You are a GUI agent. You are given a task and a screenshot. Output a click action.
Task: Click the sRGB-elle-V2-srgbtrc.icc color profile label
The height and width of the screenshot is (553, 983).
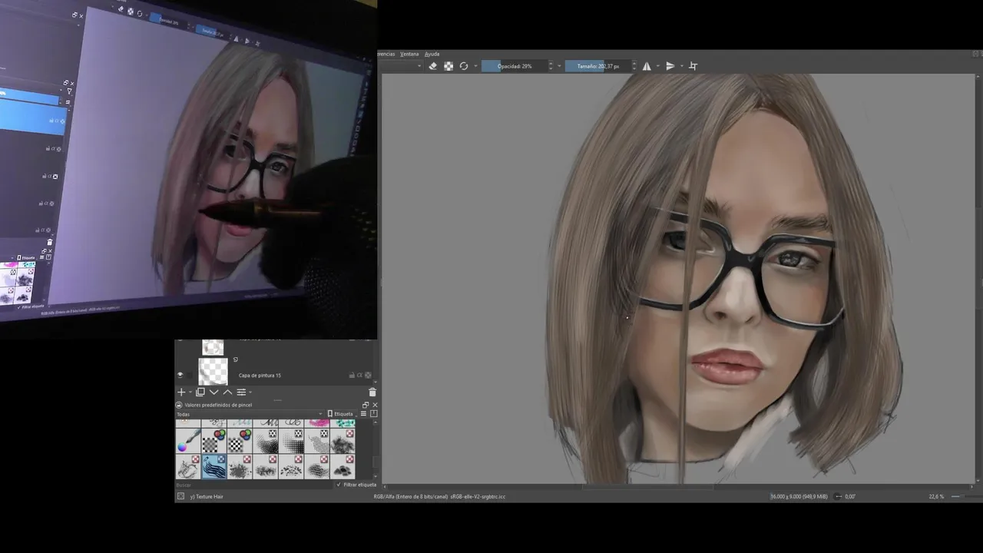point(478,496)
